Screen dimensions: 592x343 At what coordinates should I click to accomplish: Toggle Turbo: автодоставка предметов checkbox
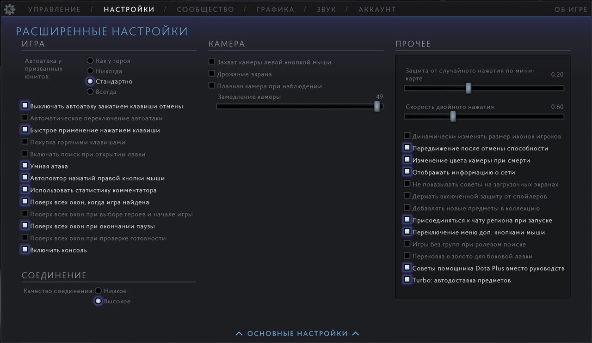[x=407, y=279]
